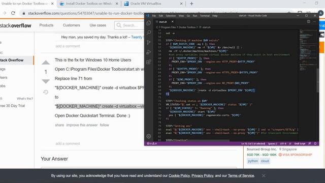Click Docker Toolbox breadcrumb in VS Code
The image size is (325, 183).
pos(187,27)
